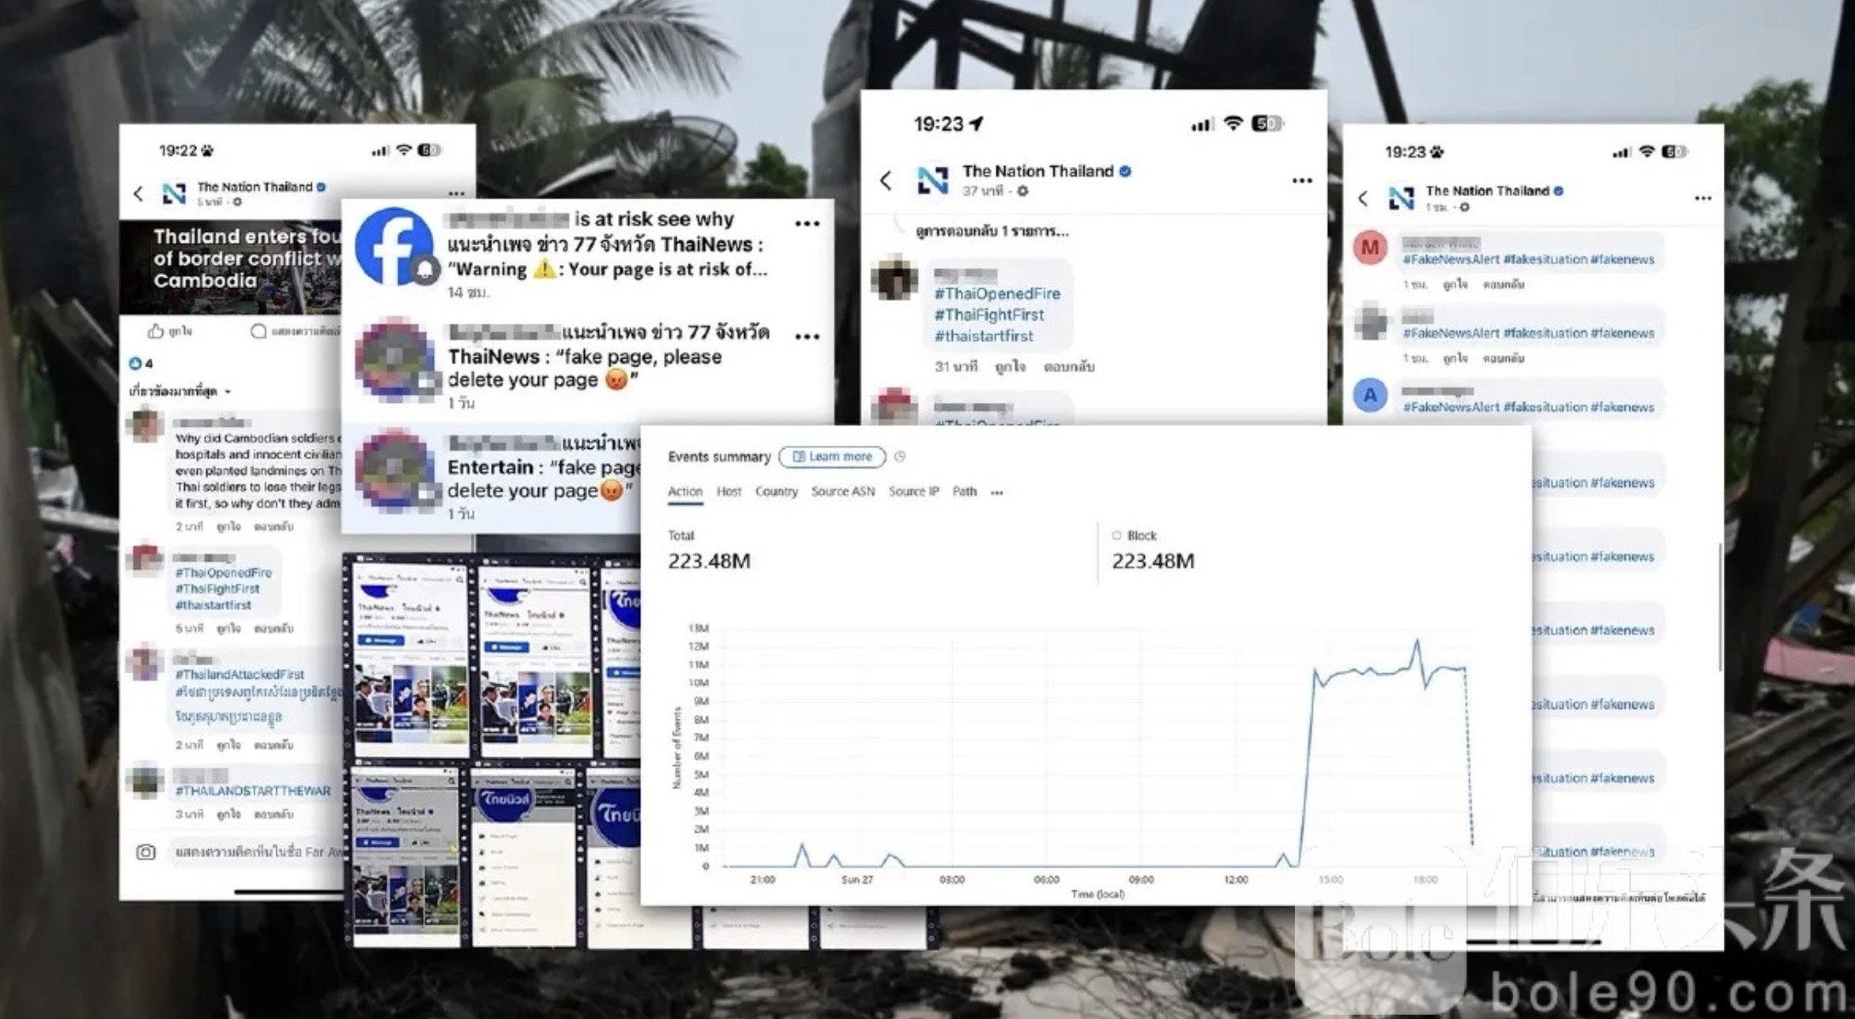Click Learn more in the Events summary

tap(832, 457)
